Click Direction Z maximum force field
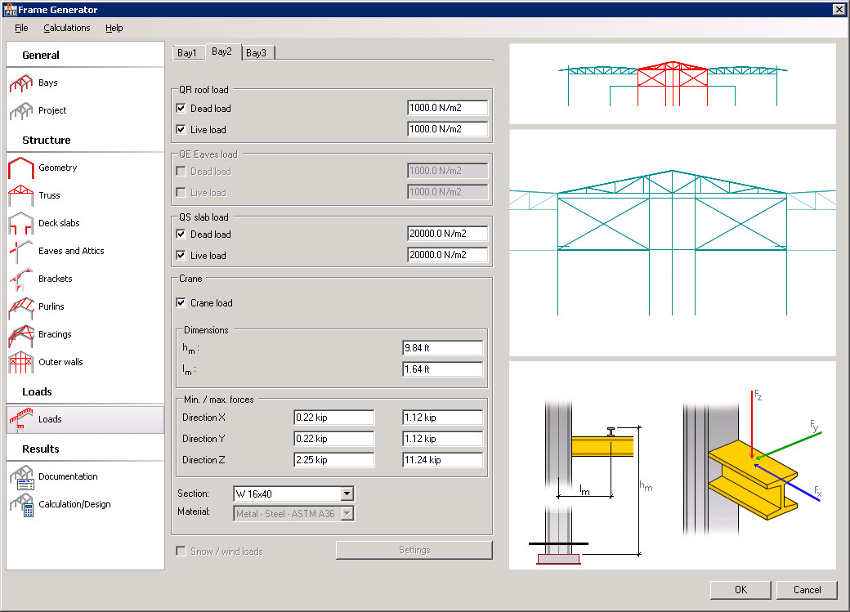Image resolution: width=850 pixels, height=612 pixels. pos(442,460)
